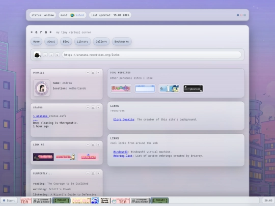The width and height of the screenshot is (275, 206).
Task: Click the Deep cleaning is therapeutic status text
Action: pyautogui.click(x=56, y=123)
